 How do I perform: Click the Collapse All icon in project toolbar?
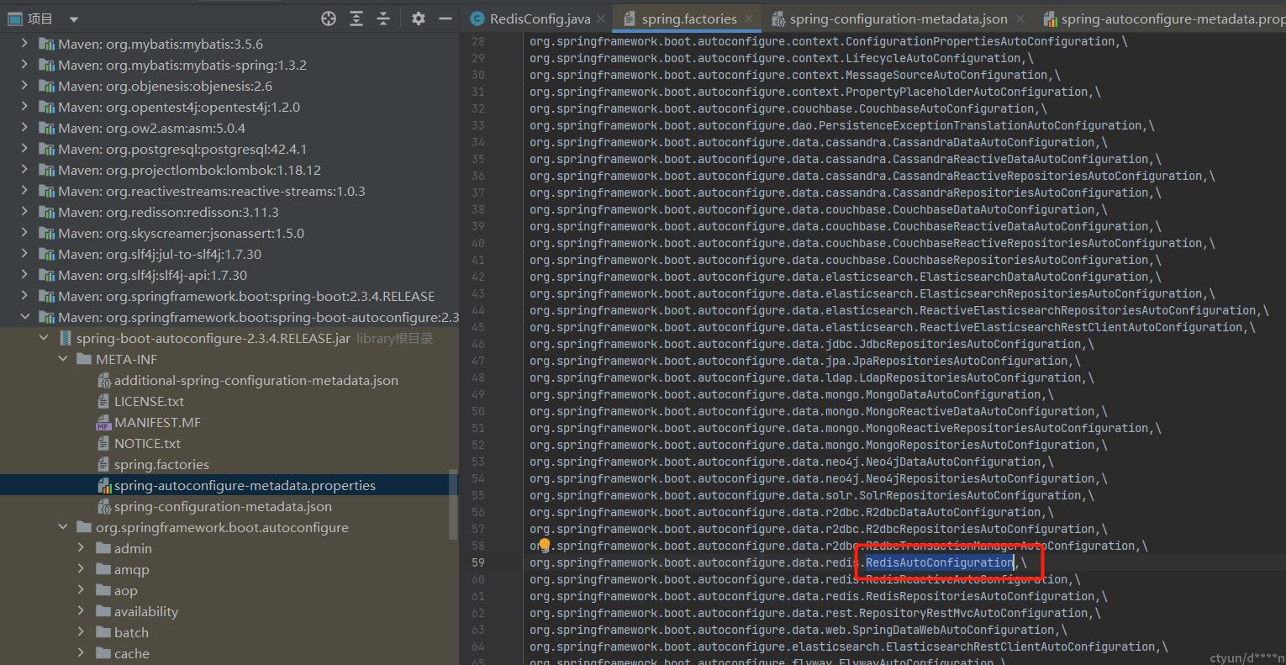[x=383, y=18]
